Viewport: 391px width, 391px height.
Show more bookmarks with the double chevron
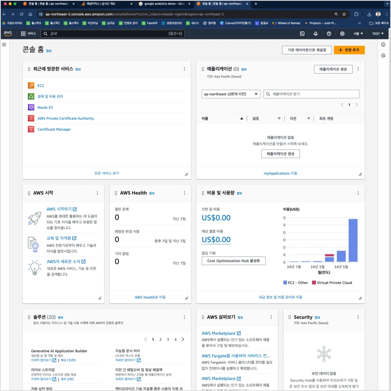359,23
